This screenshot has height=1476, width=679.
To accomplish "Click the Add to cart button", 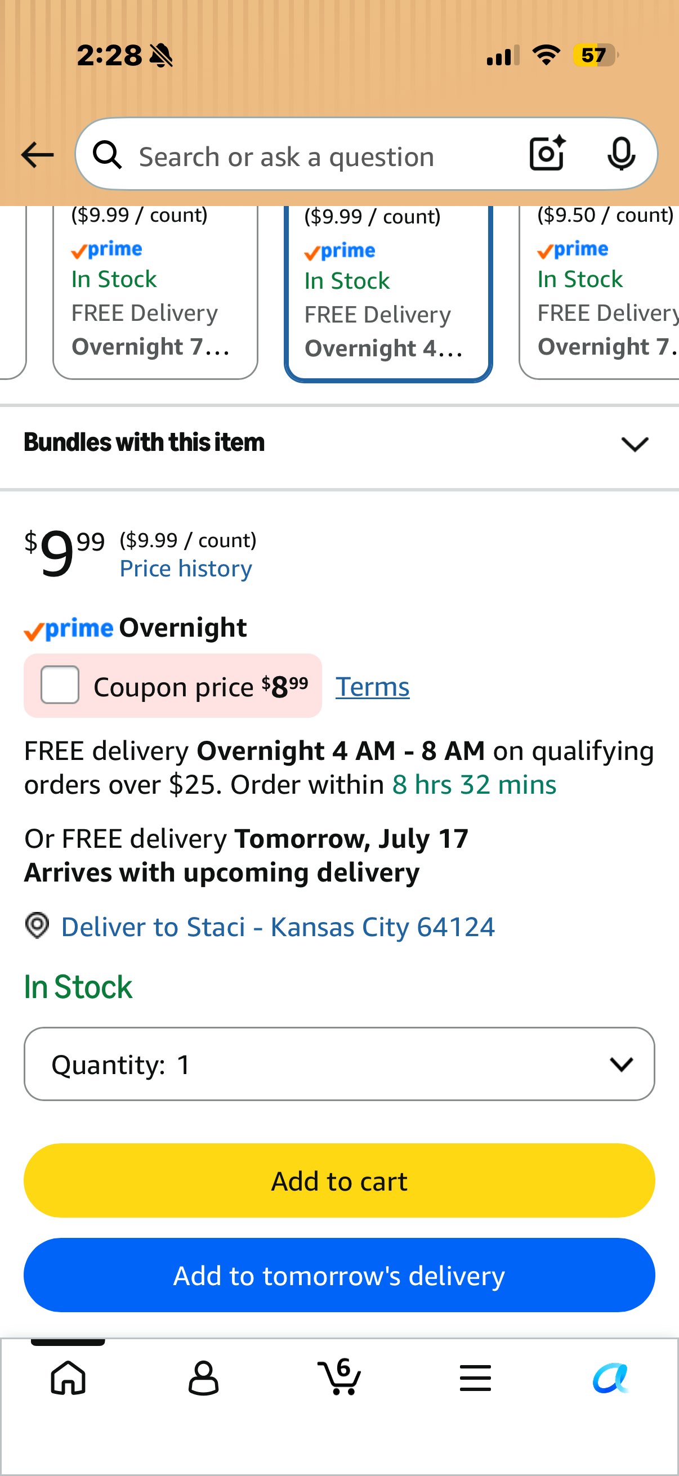I will (x=339, y=1180).
